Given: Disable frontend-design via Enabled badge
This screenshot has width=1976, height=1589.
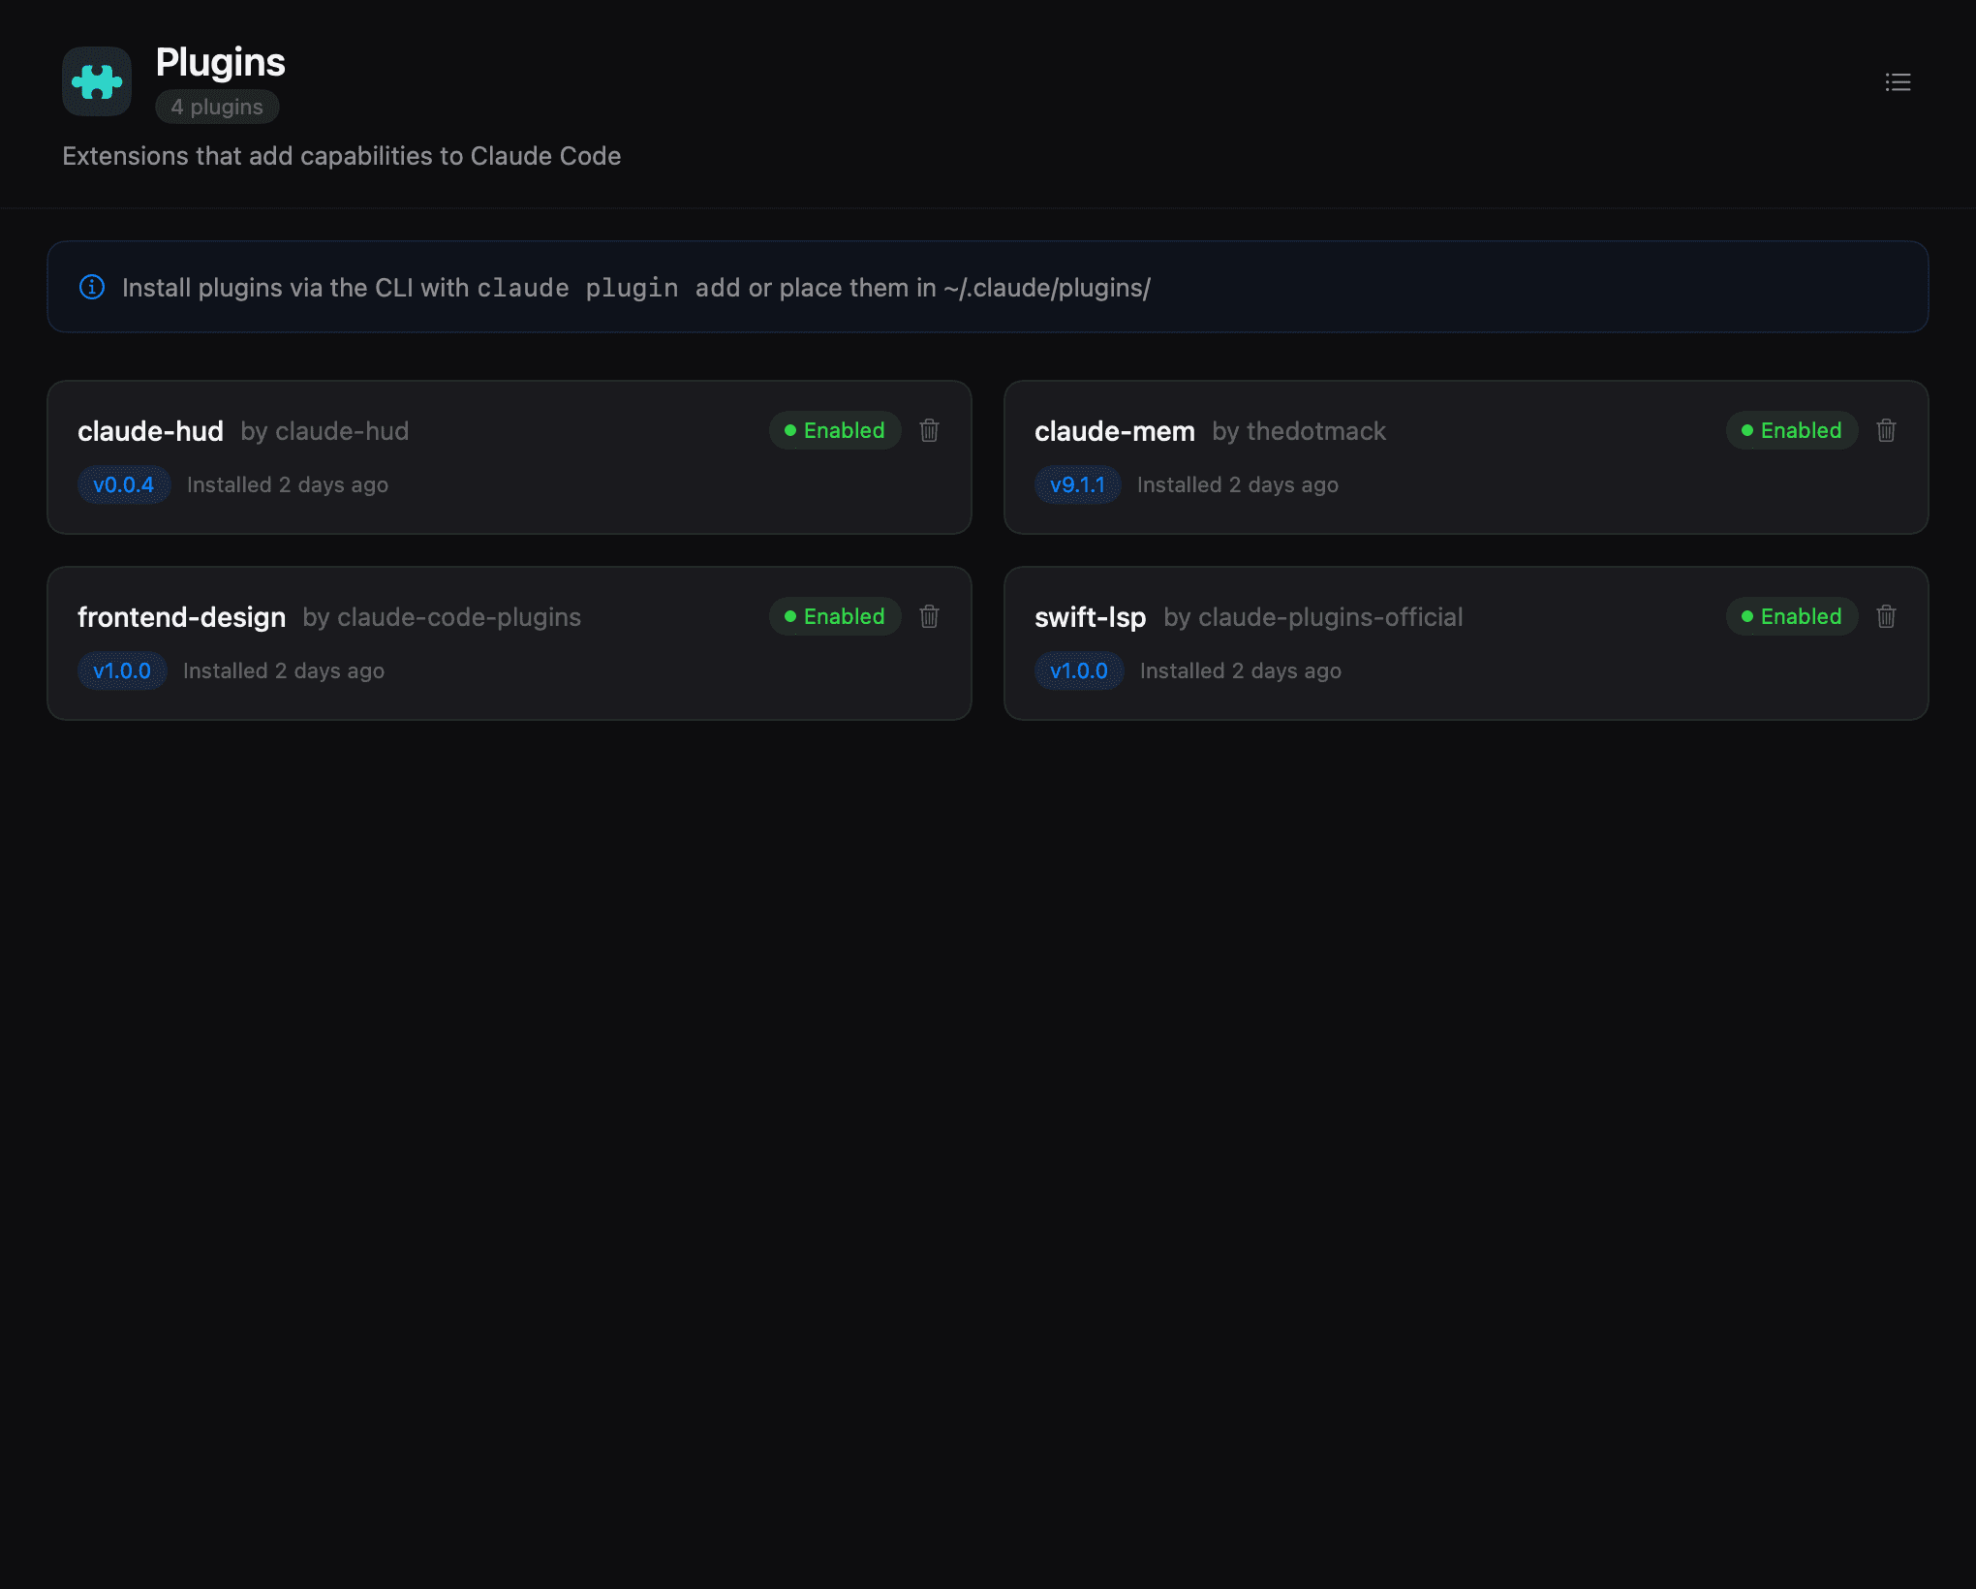Looking at the screenshot, I should pyautogui.click(x=834, y=616).
